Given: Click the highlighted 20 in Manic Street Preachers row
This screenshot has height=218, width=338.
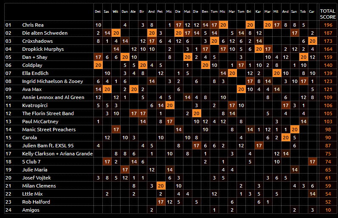Looking at the screenshot, I should pos(295,130).
